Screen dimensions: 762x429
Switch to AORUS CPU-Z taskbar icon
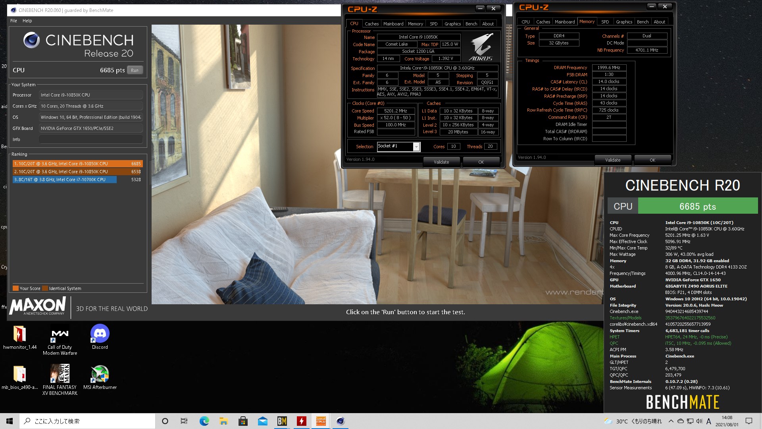[321, 421]
